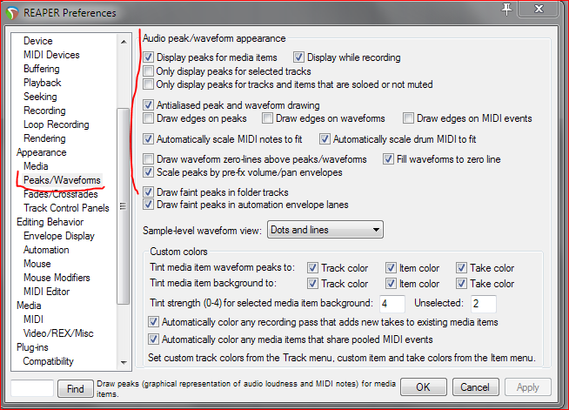Open Mouse Modifiers preferences page
This screenshot has height=410, width=569.
57,278
